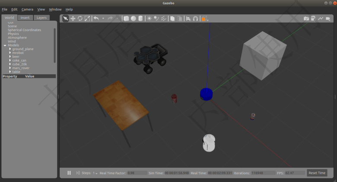Start video recording icon

pos(328,19)
